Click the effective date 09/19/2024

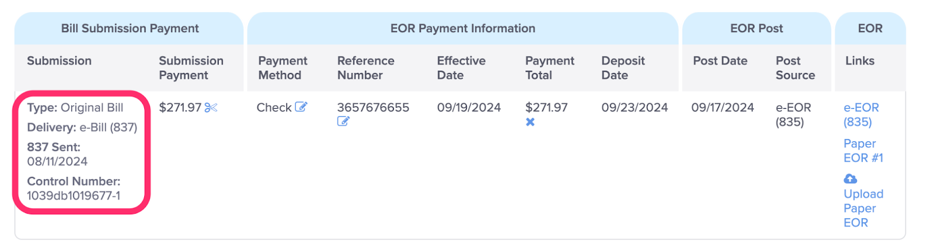click(469, 107)
